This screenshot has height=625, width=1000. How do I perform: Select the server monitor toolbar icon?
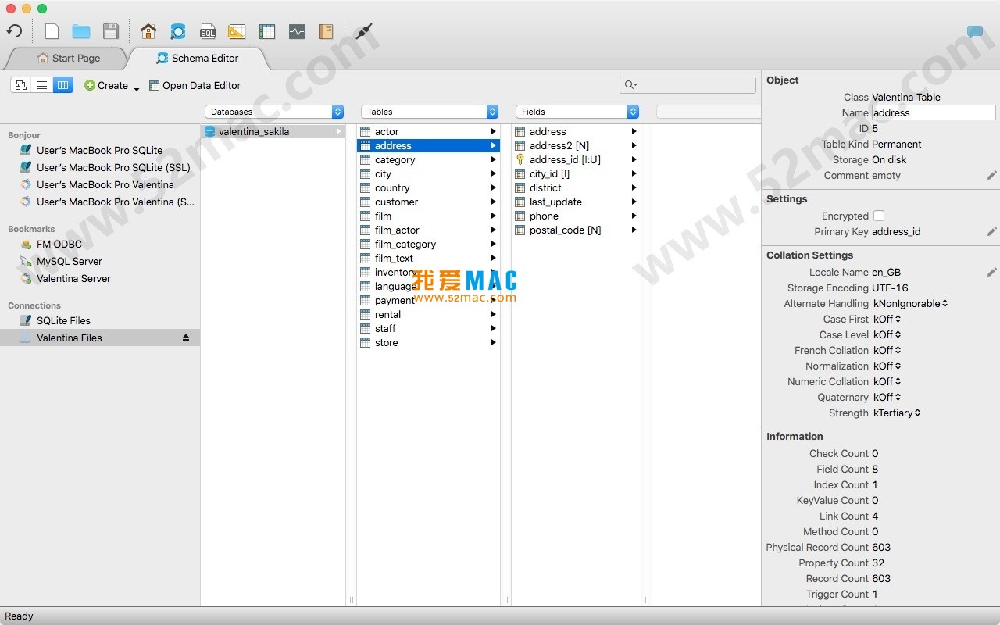click(x=297, y=31)
